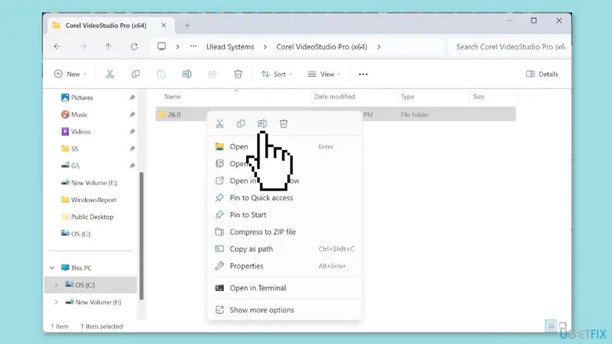
Task: Cut selection using the toolbar scissors icon
Action: click(x=110, y=74)
